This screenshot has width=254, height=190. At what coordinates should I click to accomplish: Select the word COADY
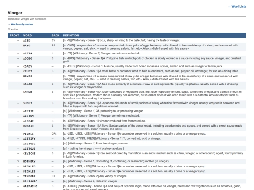(28, 66)
